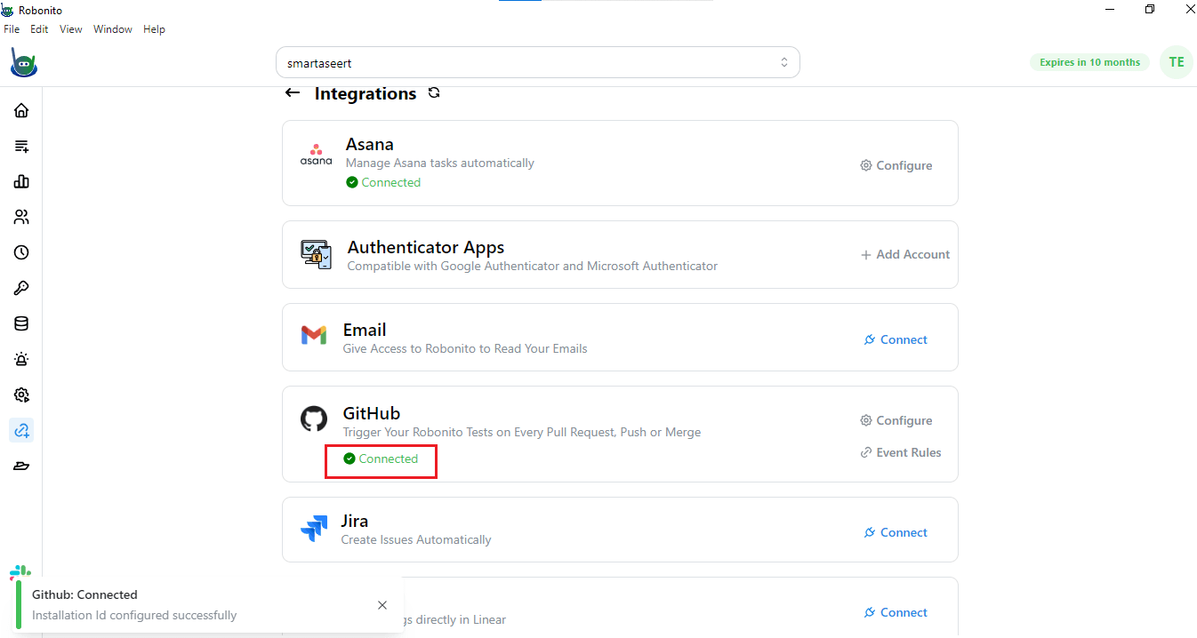Click the Authenticator Apps icon
This screenshot has height=638, width=1197.
316,254
